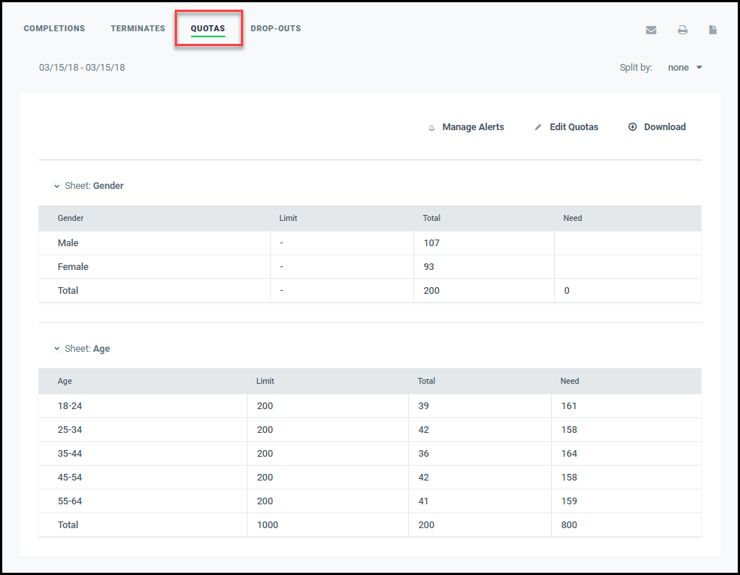
Task: Click the printer icon
Action: point(683,30)
